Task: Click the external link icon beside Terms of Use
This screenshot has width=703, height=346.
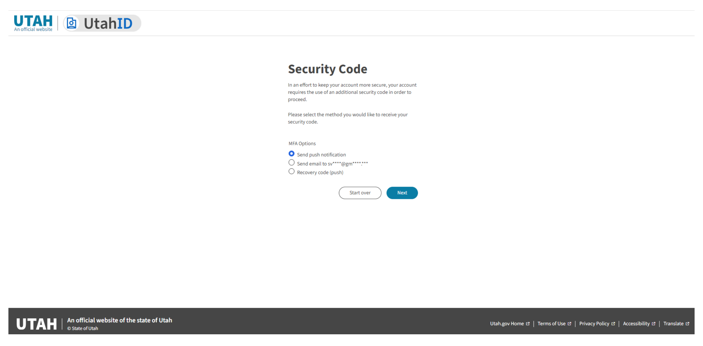Action: point(570,323)
